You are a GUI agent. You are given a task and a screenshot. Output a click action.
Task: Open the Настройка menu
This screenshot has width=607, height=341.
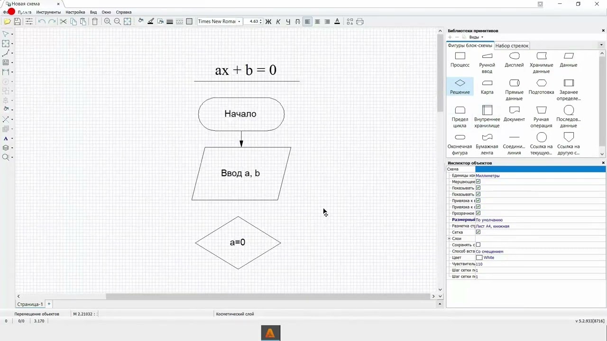coord(75,12)
